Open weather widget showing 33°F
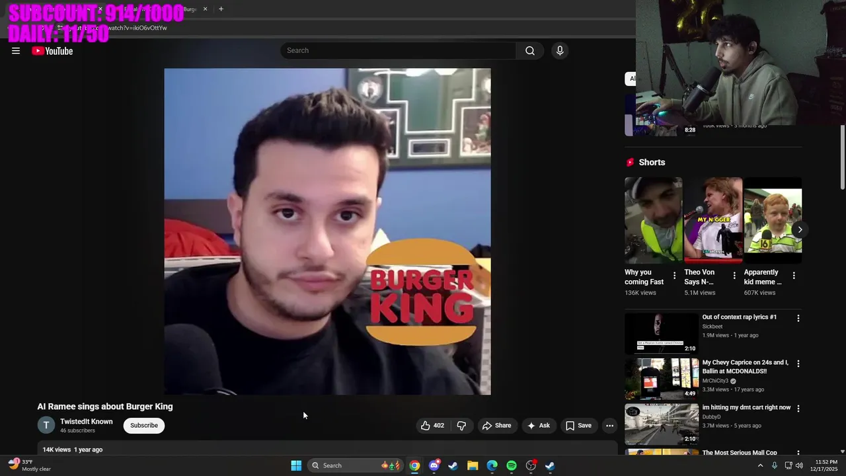This screenshot has height=476, width=846. pos(30,465)
